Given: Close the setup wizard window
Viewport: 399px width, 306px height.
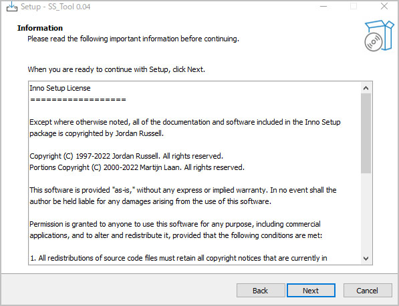Looking at the screenshot, I should 384,7.
